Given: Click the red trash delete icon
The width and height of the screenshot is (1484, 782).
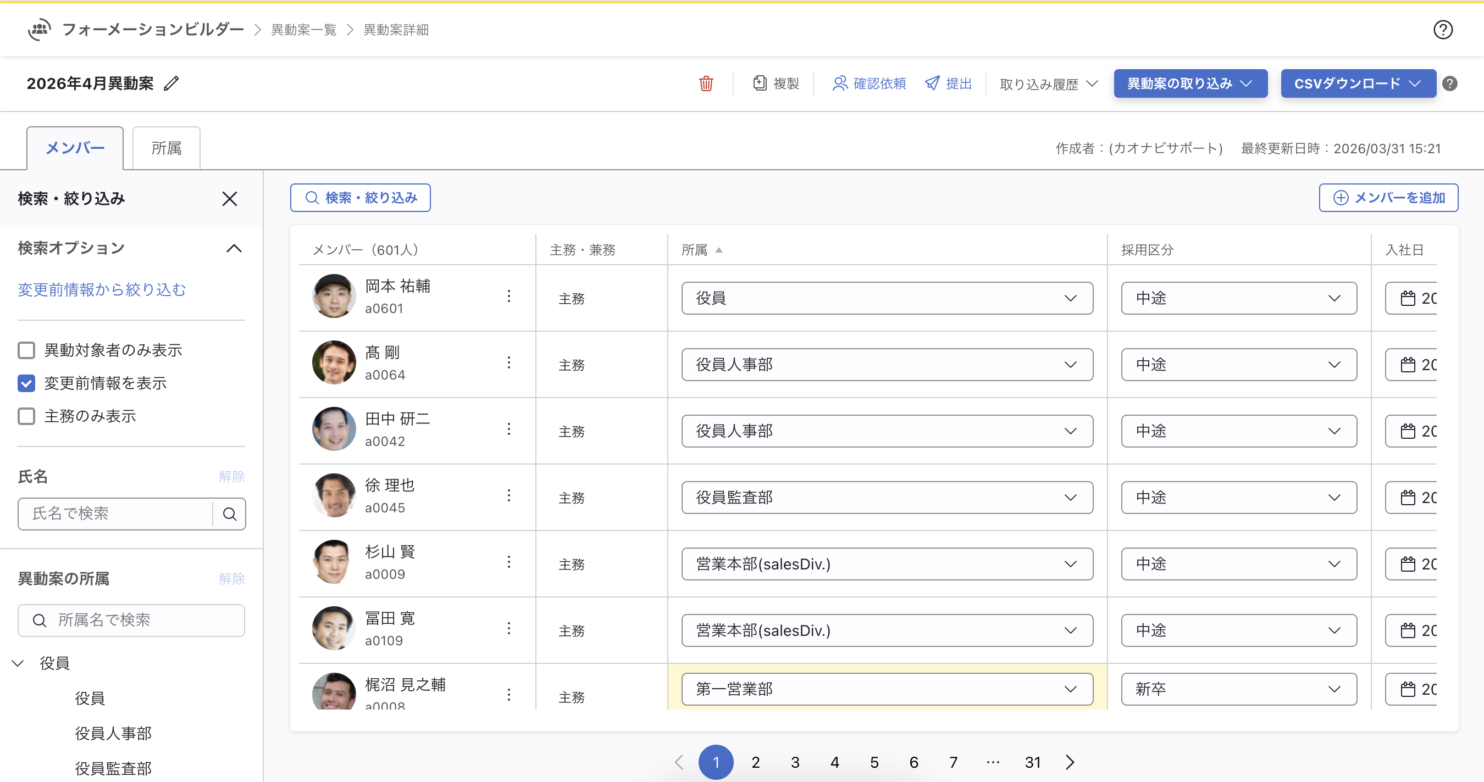Looking at the screenshot, I should pyautogui.click(x=706, y=84).
